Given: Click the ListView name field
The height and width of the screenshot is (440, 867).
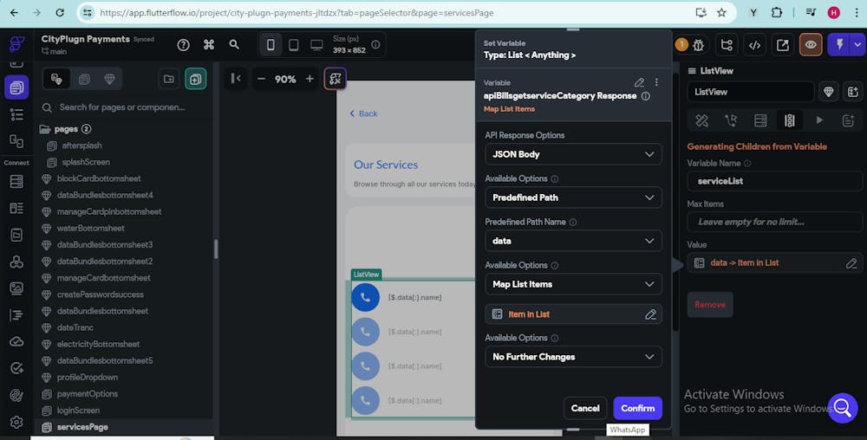Looking at the screenshot, I should pos(750,92).
